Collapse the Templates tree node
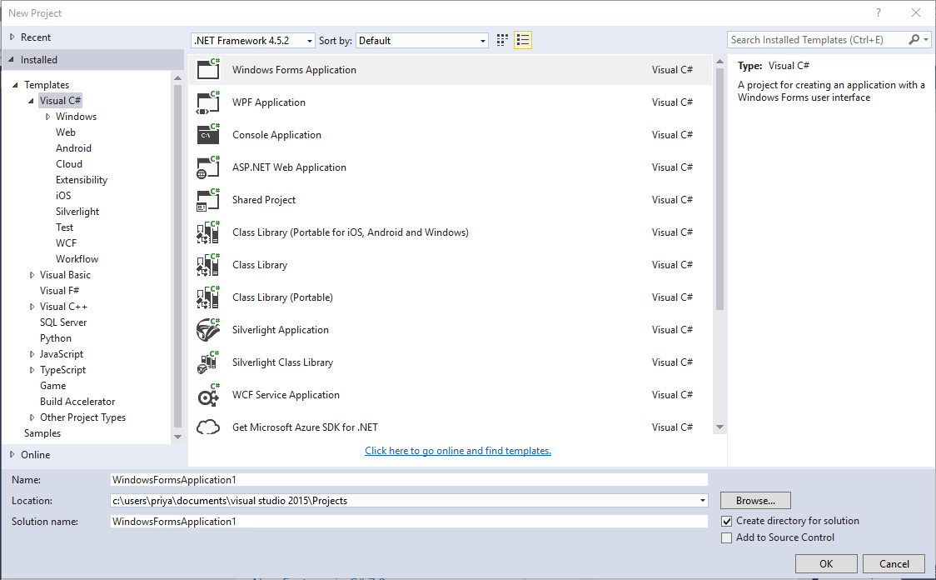The height and width of the screenshot is (580, 936). (16, 85)
